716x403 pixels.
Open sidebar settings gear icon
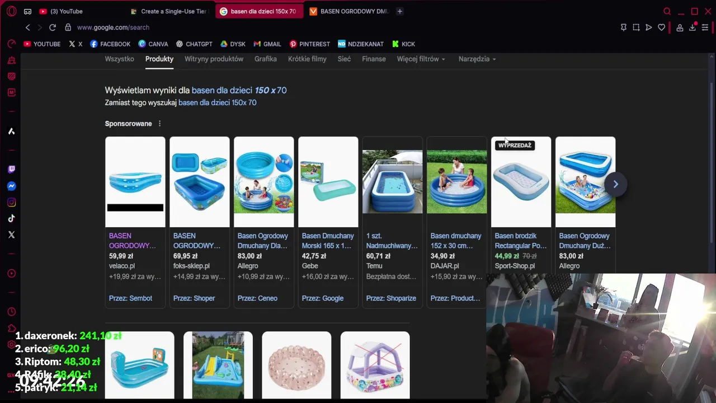click(11, 345)
